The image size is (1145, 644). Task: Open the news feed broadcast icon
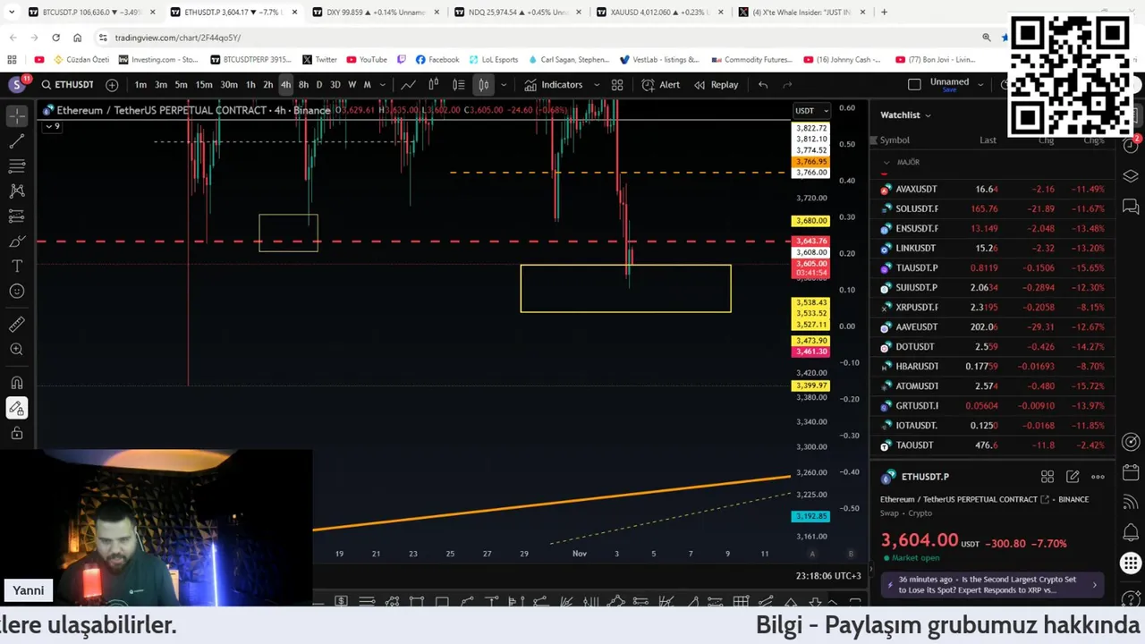tap(1131, 503)
